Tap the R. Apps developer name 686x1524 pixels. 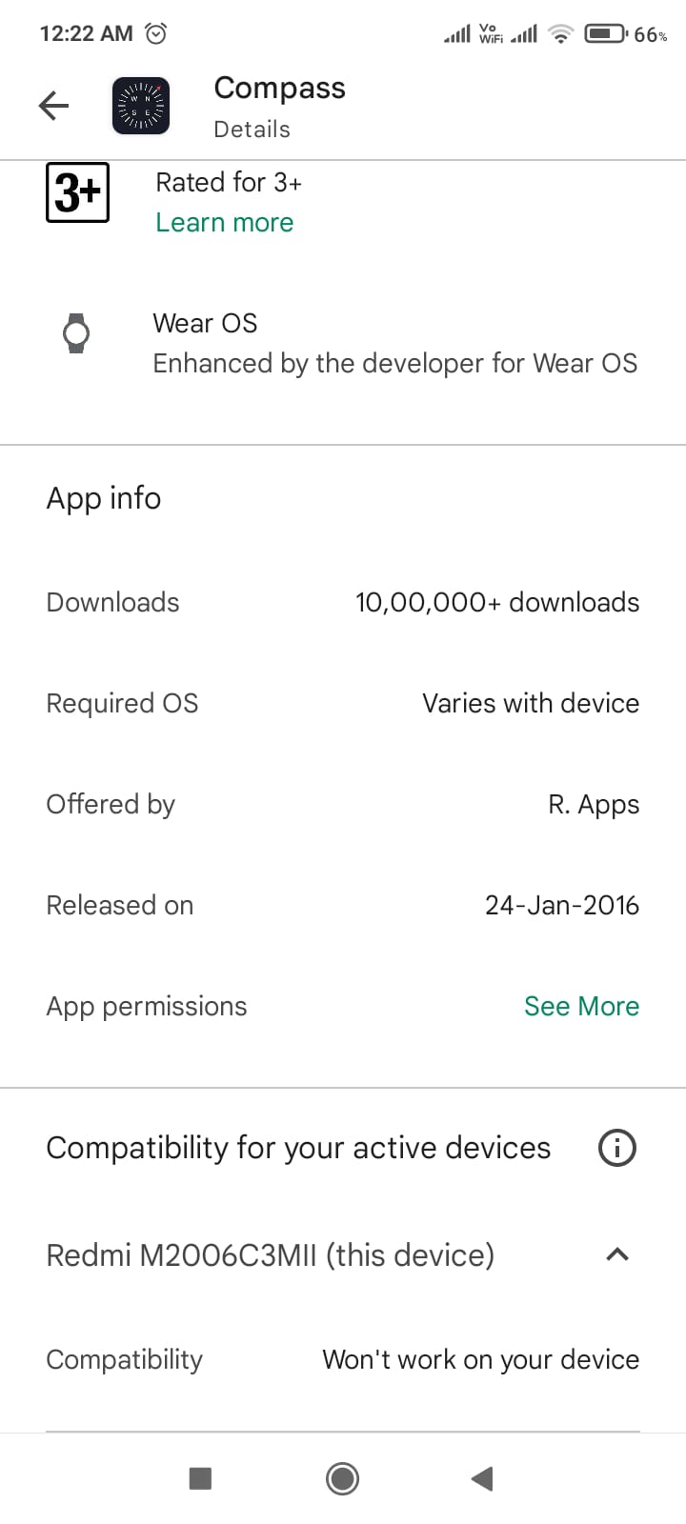(x=593, y=804)
